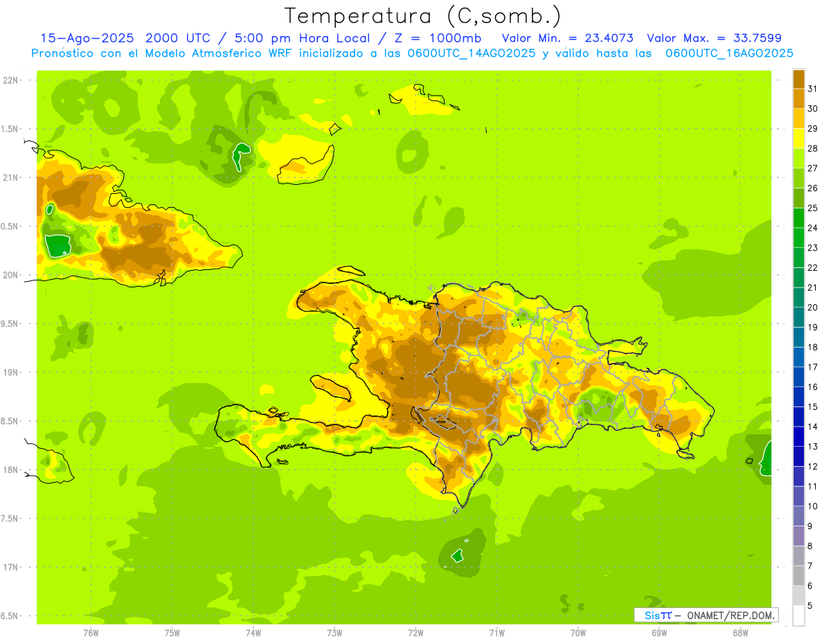Click the legend value '25'
The height and width of the screenshot is (642, 831).
tap(812, 208)
